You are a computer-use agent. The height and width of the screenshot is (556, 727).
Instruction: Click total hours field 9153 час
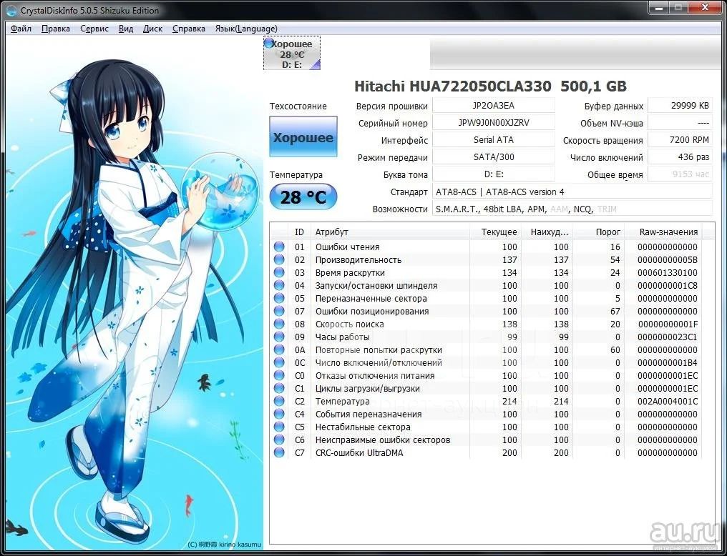coord(680,174)
